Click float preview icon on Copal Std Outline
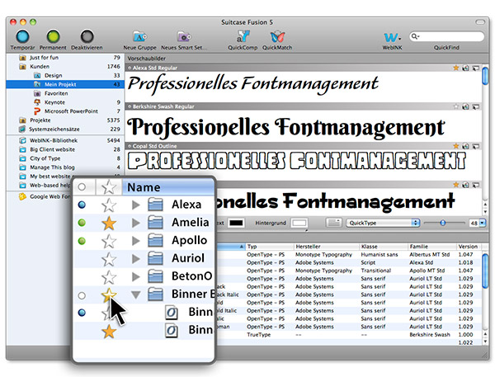 [476, 146]
